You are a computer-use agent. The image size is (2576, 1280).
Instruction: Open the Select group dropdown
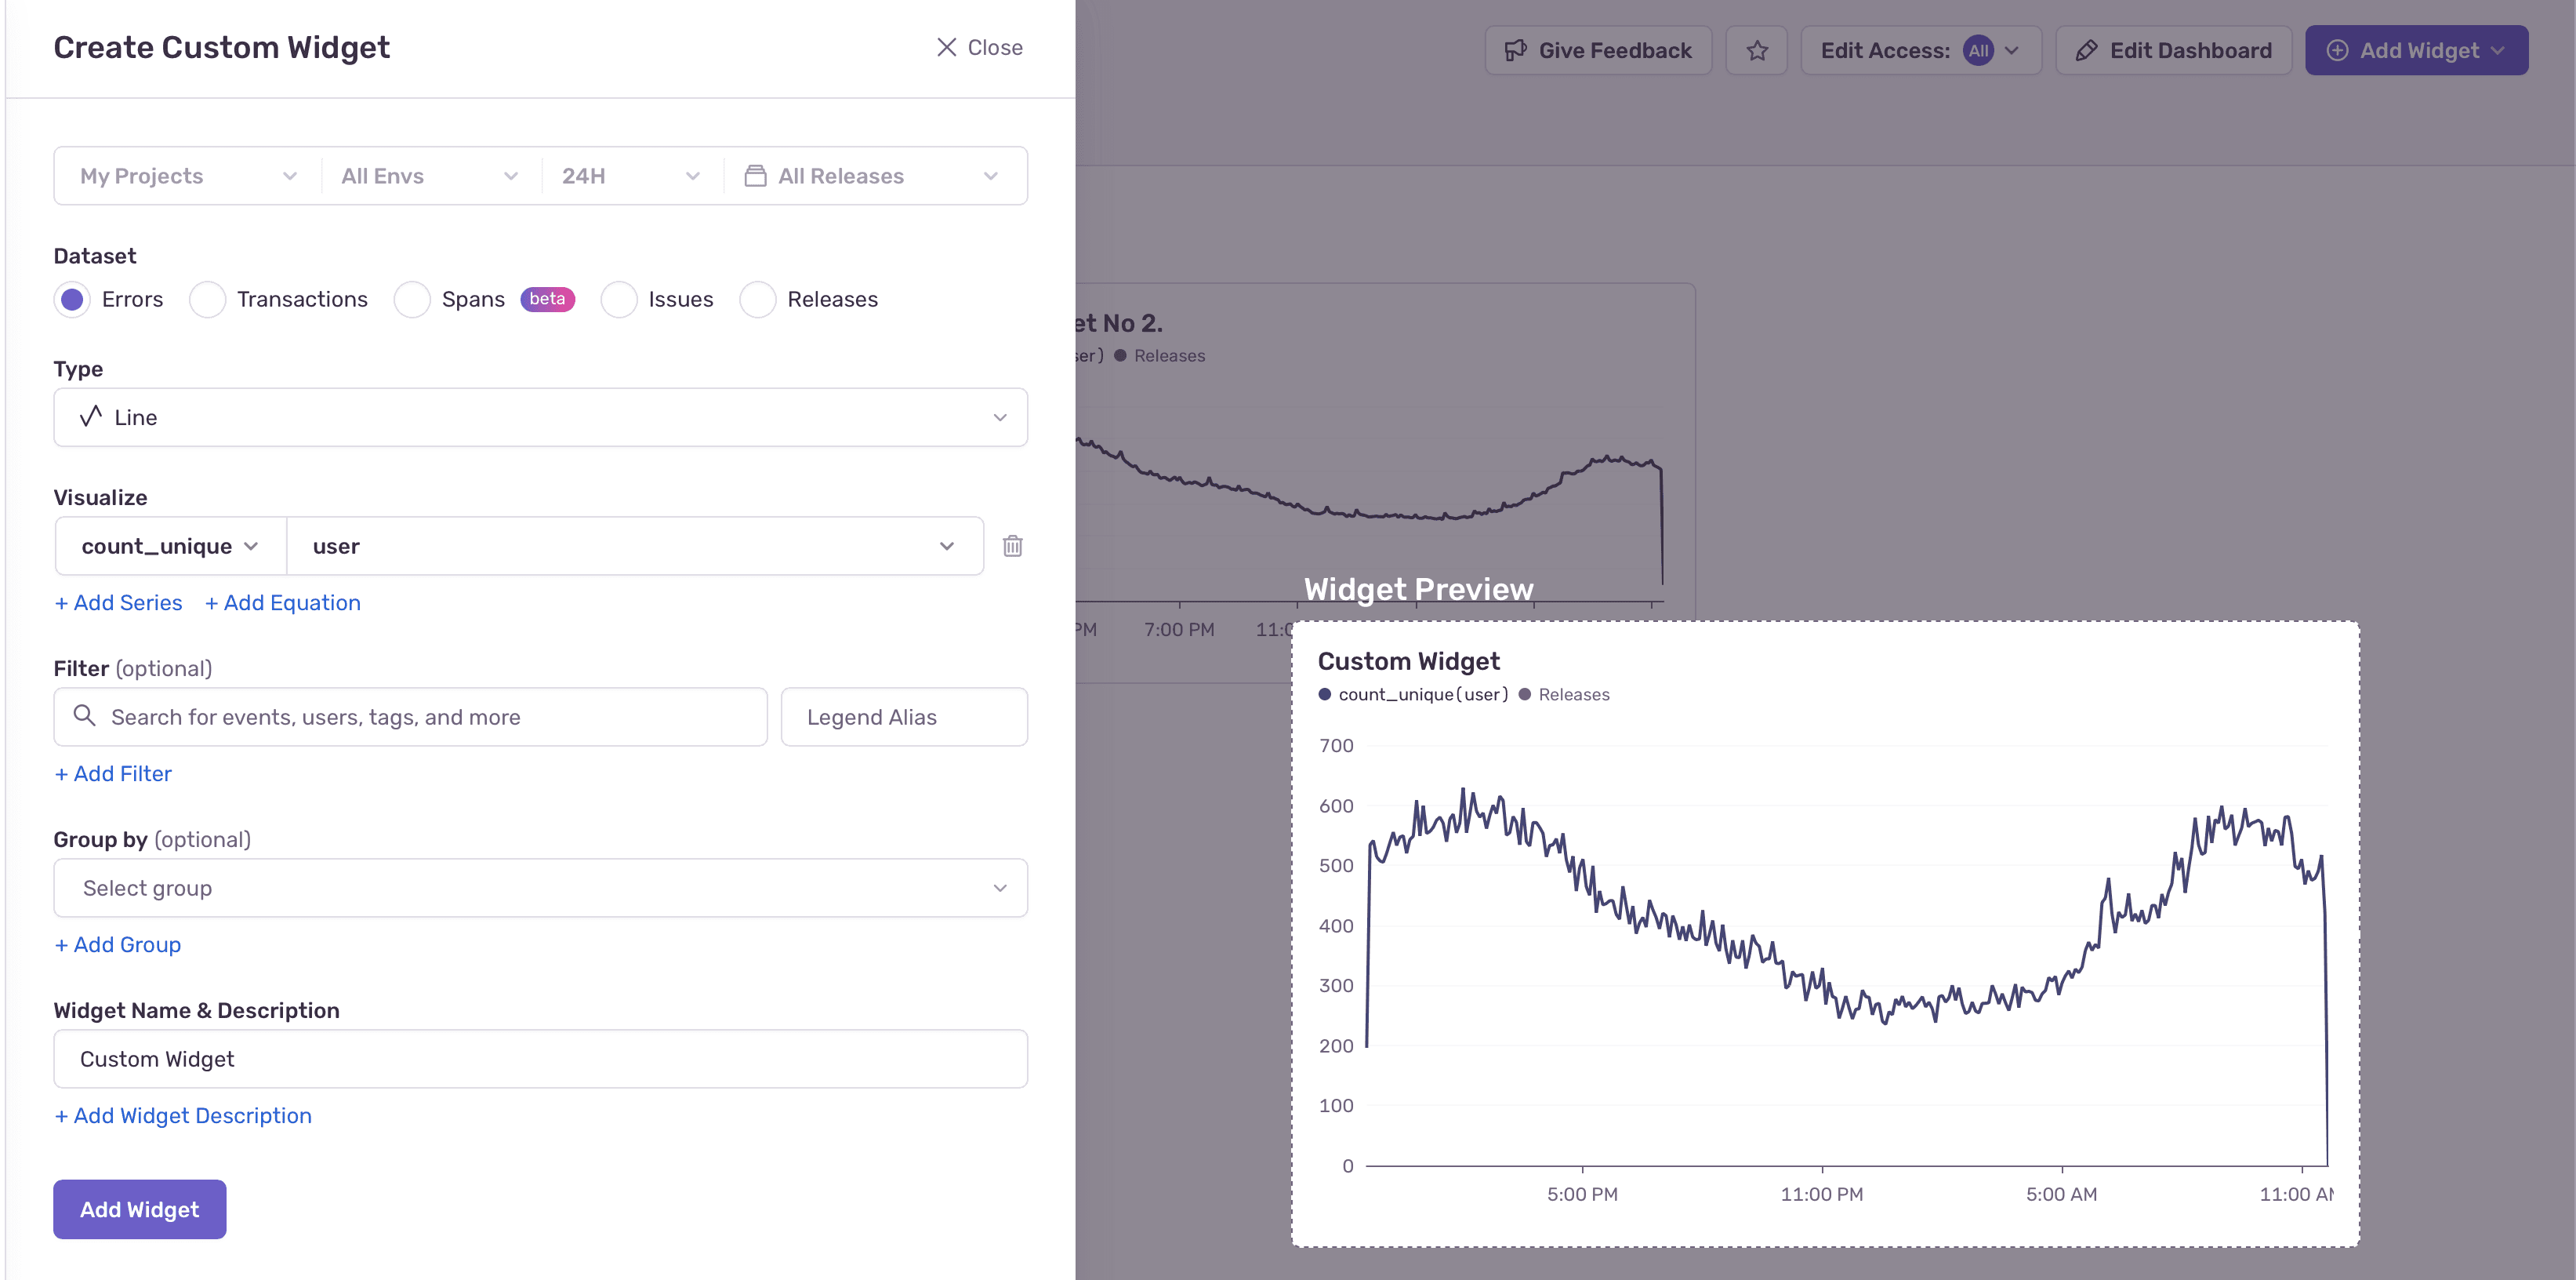(540, 888)
